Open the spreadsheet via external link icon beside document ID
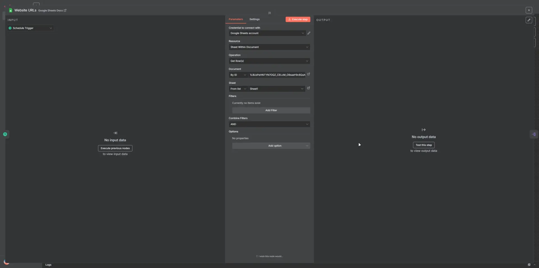 tap(308, 74)
